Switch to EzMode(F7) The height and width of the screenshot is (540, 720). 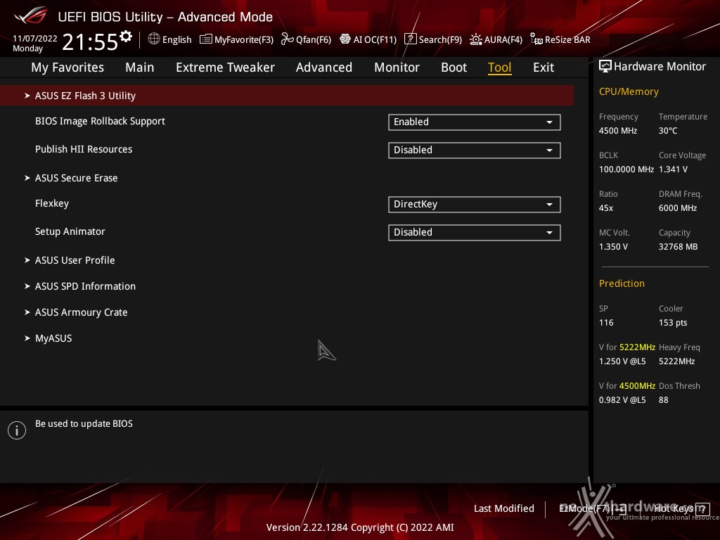[x=592, y=509]
